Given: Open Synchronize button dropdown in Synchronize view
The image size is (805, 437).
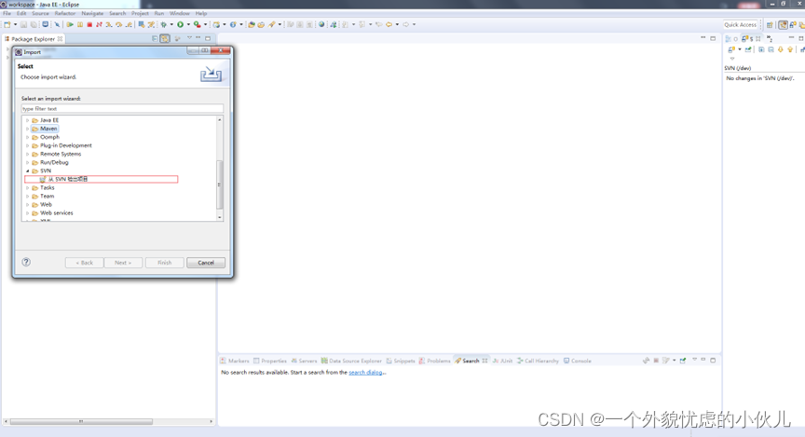Looking at the screenshot, I should 739,49.
